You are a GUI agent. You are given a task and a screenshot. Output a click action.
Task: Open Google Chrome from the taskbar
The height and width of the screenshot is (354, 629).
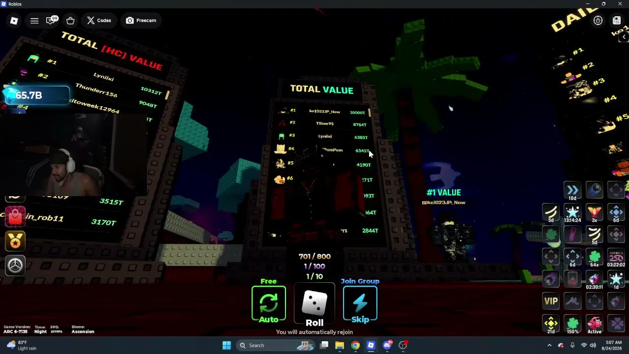click(355, 345)
